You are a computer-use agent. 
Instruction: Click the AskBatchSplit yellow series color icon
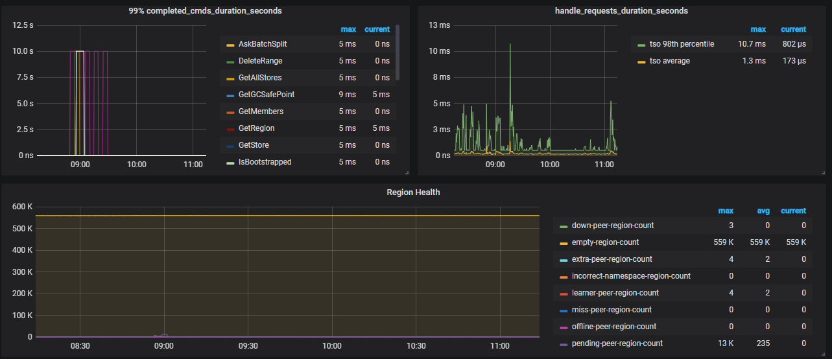point(230,45)
